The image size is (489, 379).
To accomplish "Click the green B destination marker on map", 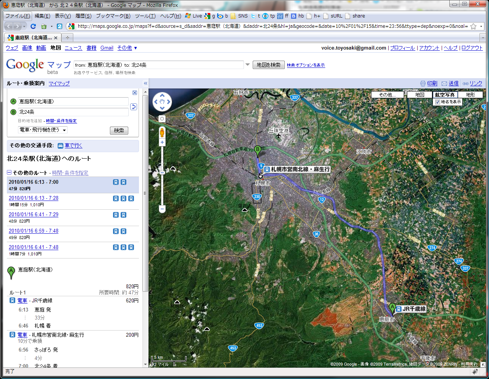I will click(x=258, y=151).
